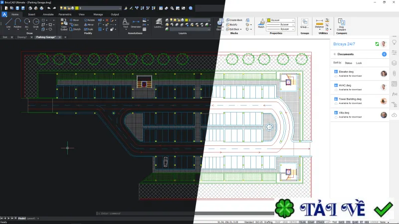Activate the Dimension annotation tool
Viewport: 399px width, 224px height.
136,23
